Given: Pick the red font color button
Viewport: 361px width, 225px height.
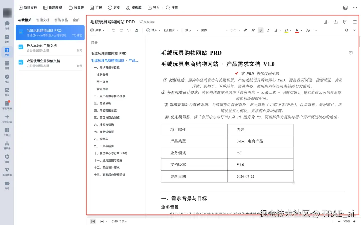Looking at the screenshot, I should point(297,30).
